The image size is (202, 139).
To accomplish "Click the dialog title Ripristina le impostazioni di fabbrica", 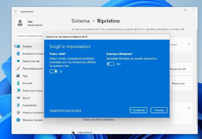I will click(67, 37).
